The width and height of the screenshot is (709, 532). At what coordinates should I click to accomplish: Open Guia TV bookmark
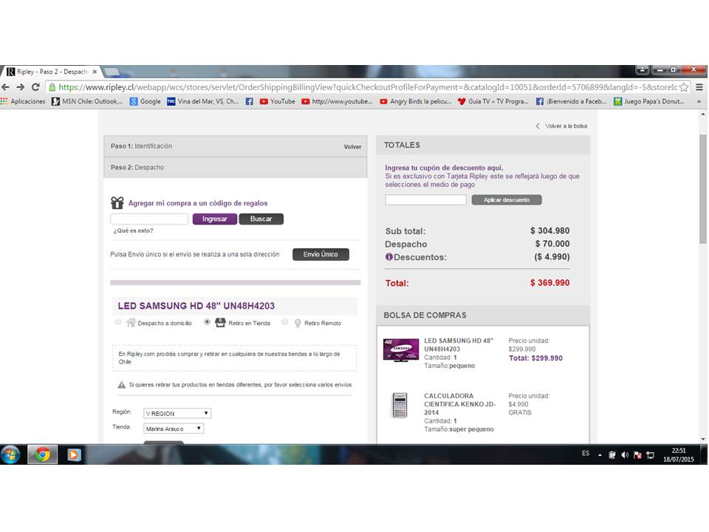493,101
